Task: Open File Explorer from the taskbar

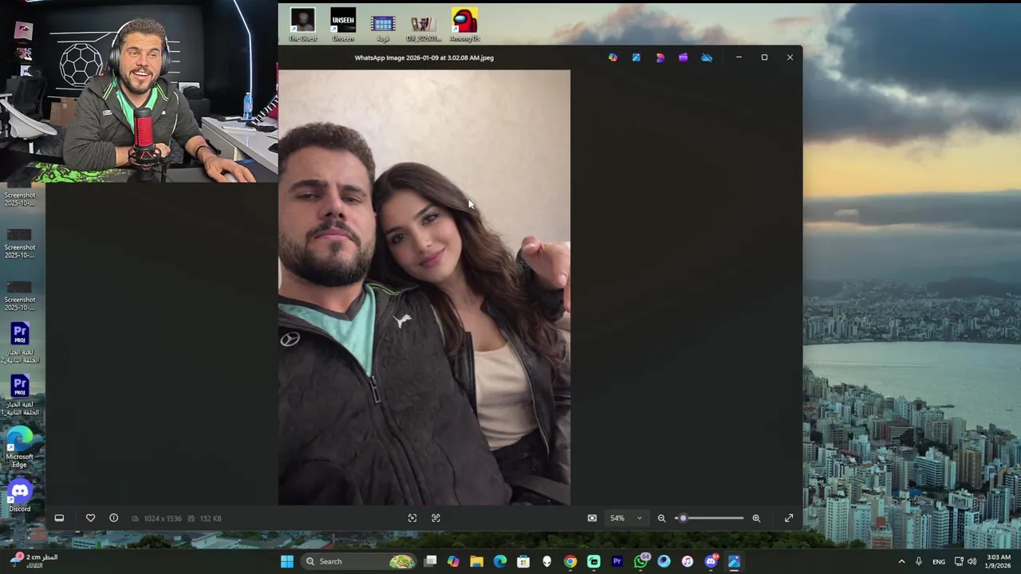Action: pos(476,561)
